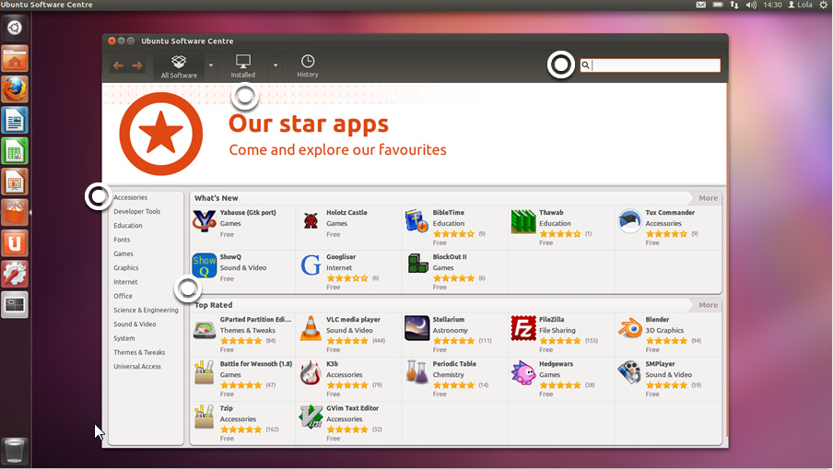Select the Accessories category

tap(130, 197)
